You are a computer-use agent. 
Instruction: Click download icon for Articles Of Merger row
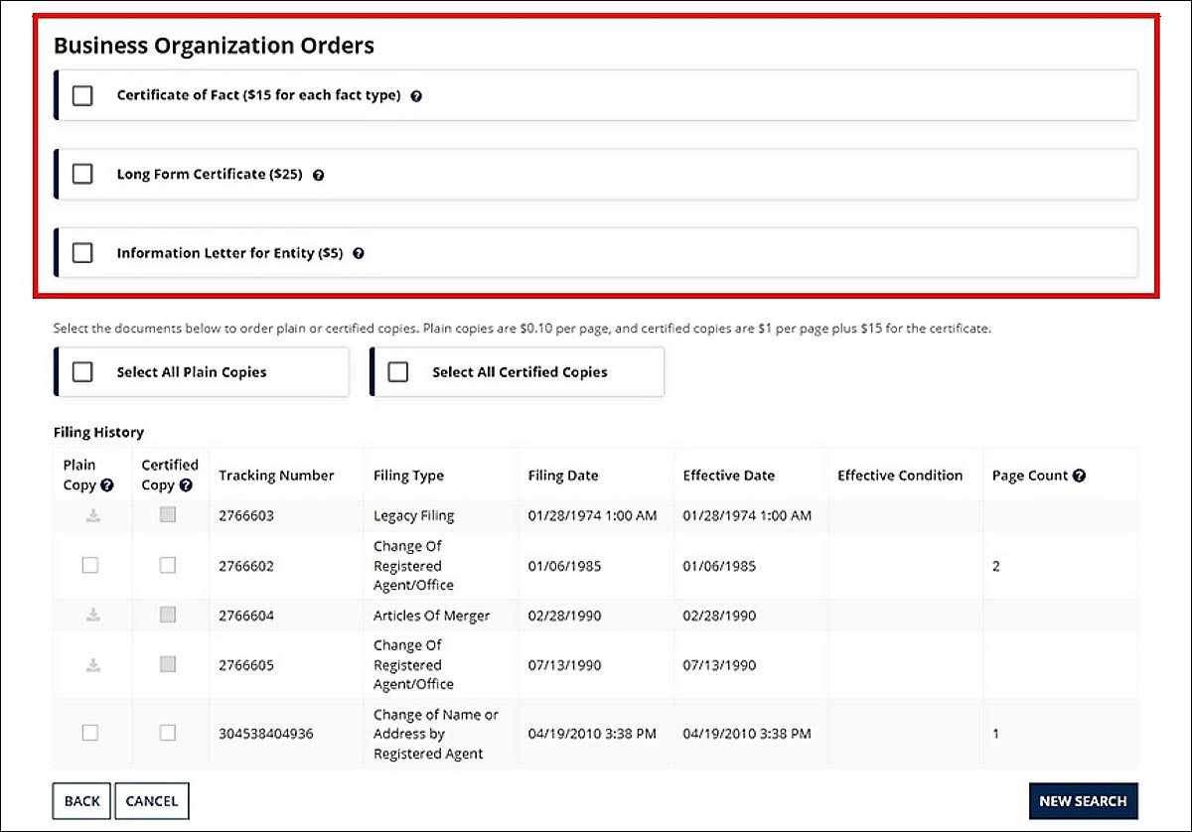[92, 615]
